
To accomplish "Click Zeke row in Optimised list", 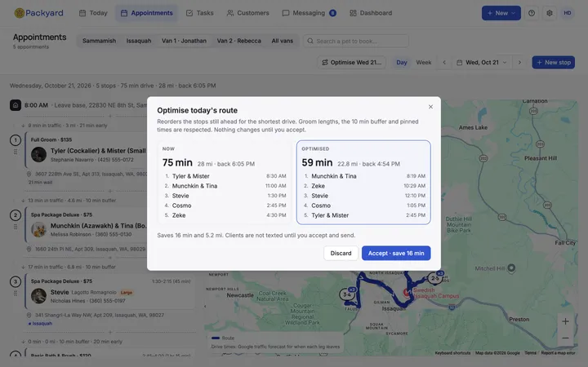I will [x=363, y=186].
